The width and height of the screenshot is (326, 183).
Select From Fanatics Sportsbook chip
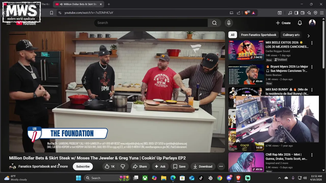(259, 35)
